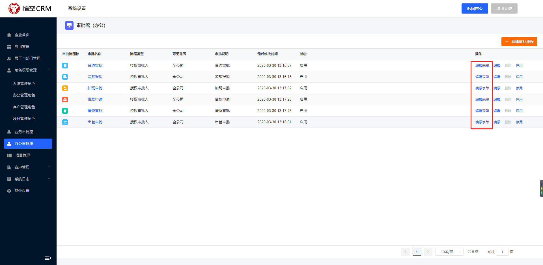This screenshot has width=543, height=265.
Task: Expand the 客户管理 submenu chevron
Action: click(x=49, y=167)
